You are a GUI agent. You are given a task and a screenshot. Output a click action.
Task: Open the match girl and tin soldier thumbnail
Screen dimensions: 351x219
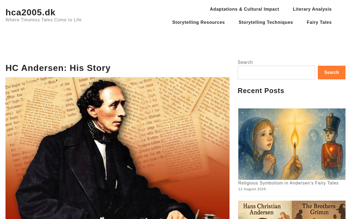click(x=292, y=144)
